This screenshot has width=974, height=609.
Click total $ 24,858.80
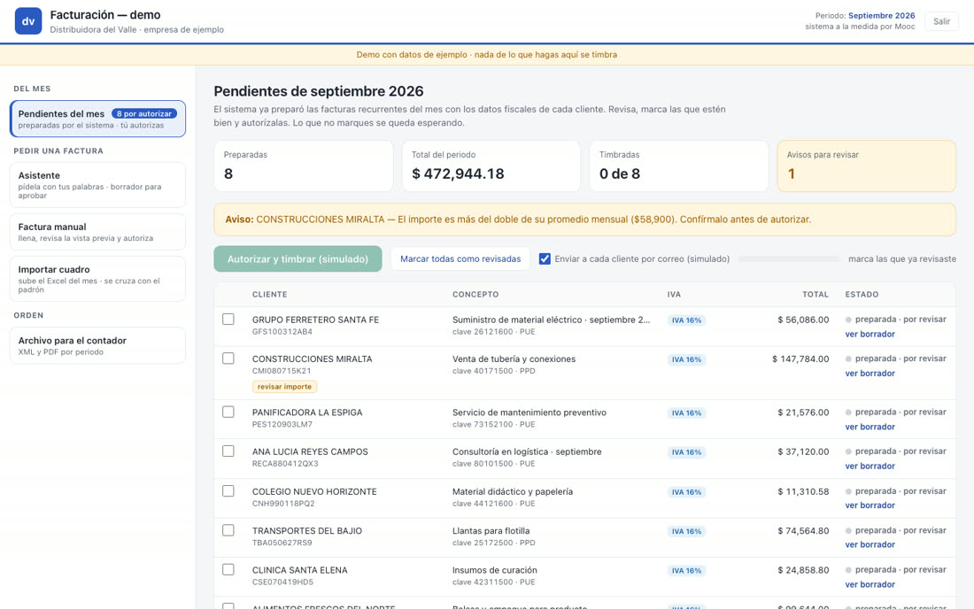point(802,570)
